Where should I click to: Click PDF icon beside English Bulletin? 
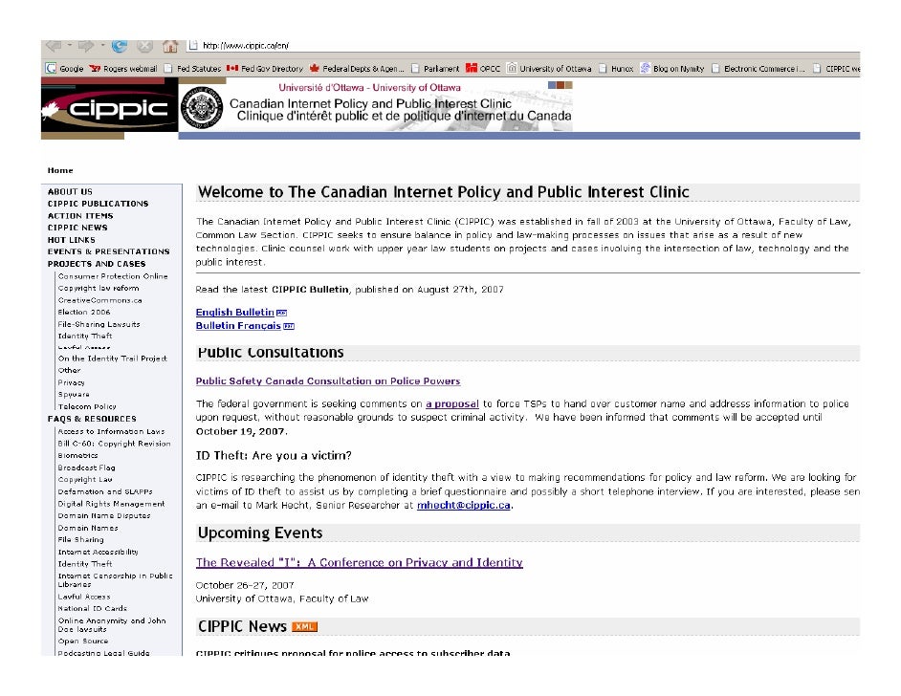click(x=281, y=313)
